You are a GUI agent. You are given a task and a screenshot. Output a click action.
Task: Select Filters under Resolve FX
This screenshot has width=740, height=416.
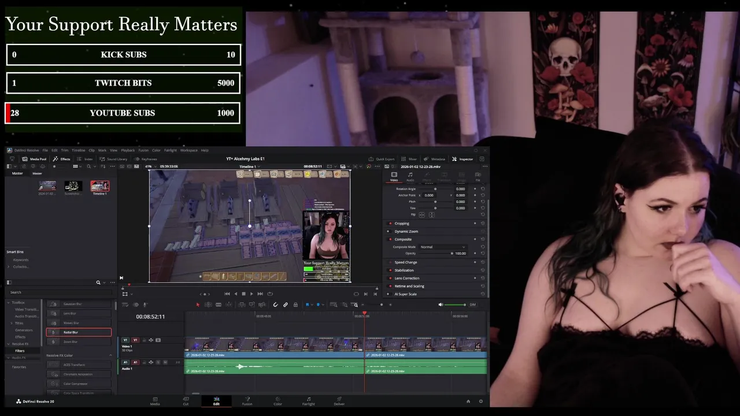[x=20, y=351]
